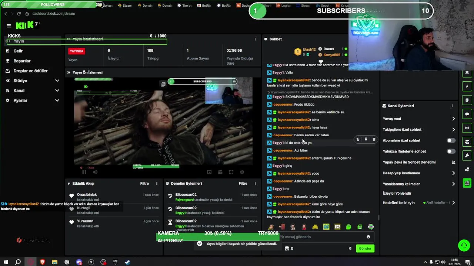Open Hedefleri belirleyin chevron
The width and height of the screenshot is (474, 266).
pyautogui.click(x=453, y=203)
